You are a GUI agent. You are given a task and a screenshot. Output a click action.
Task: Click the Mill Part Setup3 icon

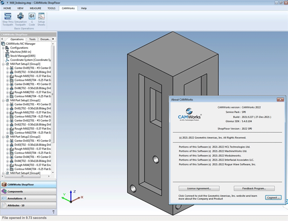pyautogui.click(x=7, y=64)
